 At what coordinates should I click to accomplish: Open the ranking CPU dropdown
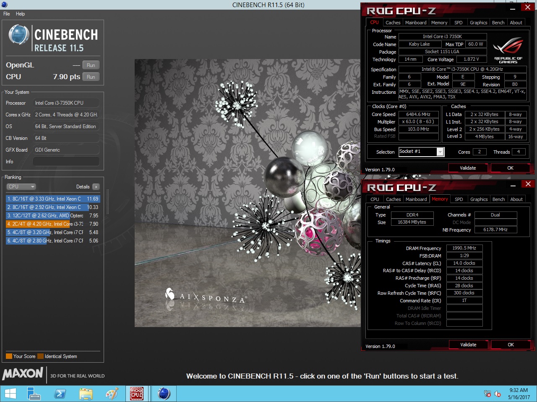[x=21, y=187]
